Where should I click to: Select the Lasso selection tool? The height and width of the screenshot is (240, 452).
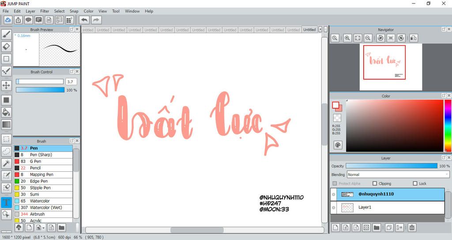click(x=6, y=151)
